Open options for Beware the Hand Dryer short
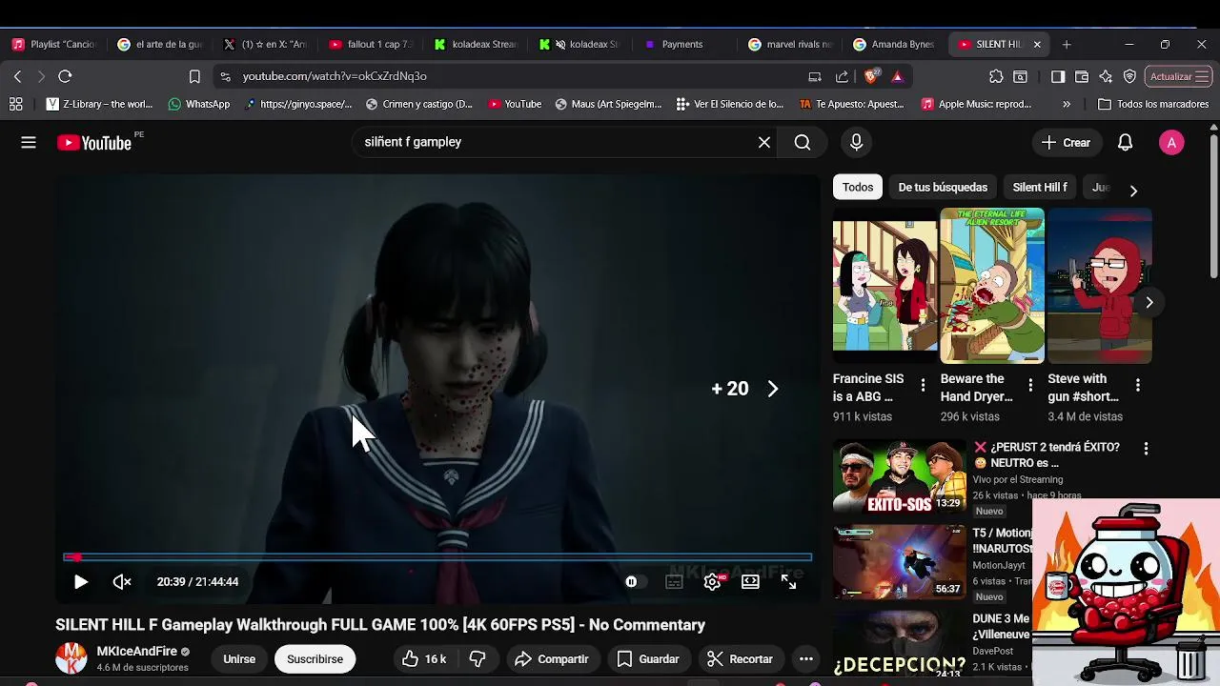Screen dimensions: 1220x686 pyautogui.click(x=1030, y=385)
